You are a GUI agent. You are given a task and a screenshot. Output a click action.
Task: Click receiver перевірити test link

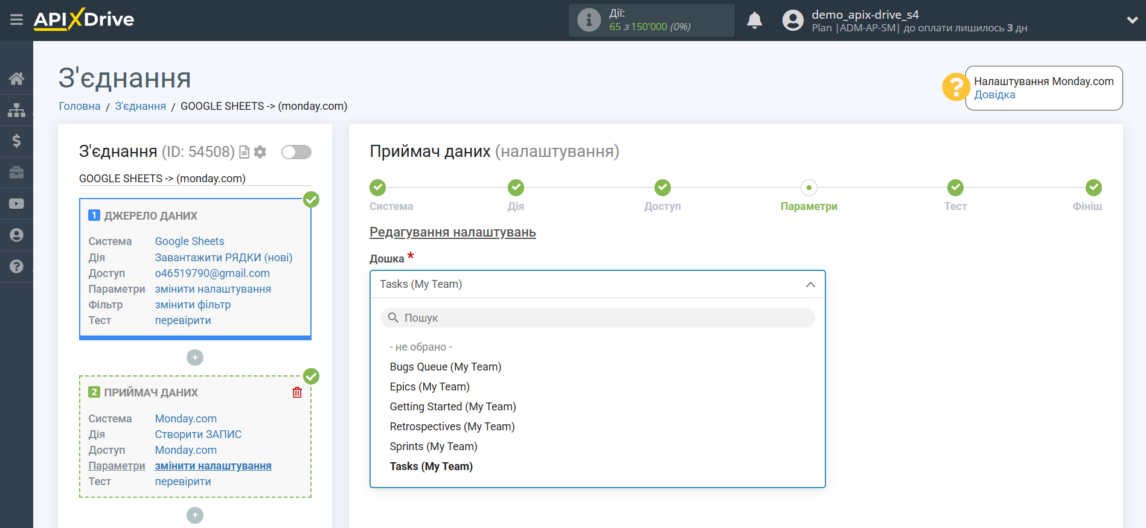[183, 482]
